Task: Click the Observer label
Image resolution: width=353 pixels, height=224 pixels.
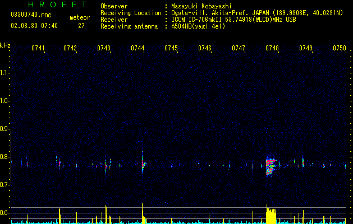Action: [x=114, y=6]
